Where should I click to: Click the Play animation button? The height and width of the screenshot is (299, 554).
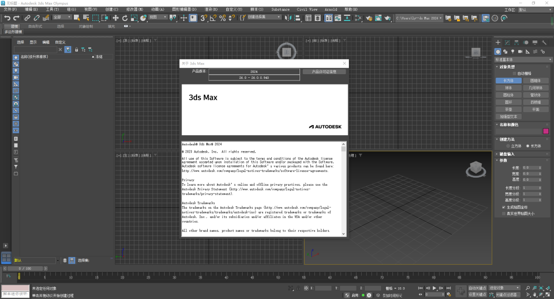[x=434, y=288]
